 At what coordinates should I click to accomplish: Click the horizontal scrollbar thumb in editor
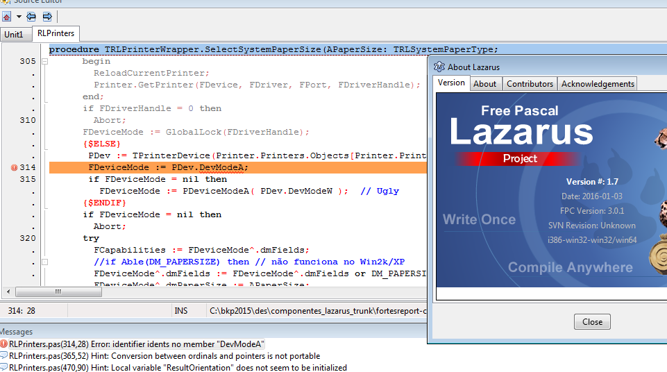point(58,291)
